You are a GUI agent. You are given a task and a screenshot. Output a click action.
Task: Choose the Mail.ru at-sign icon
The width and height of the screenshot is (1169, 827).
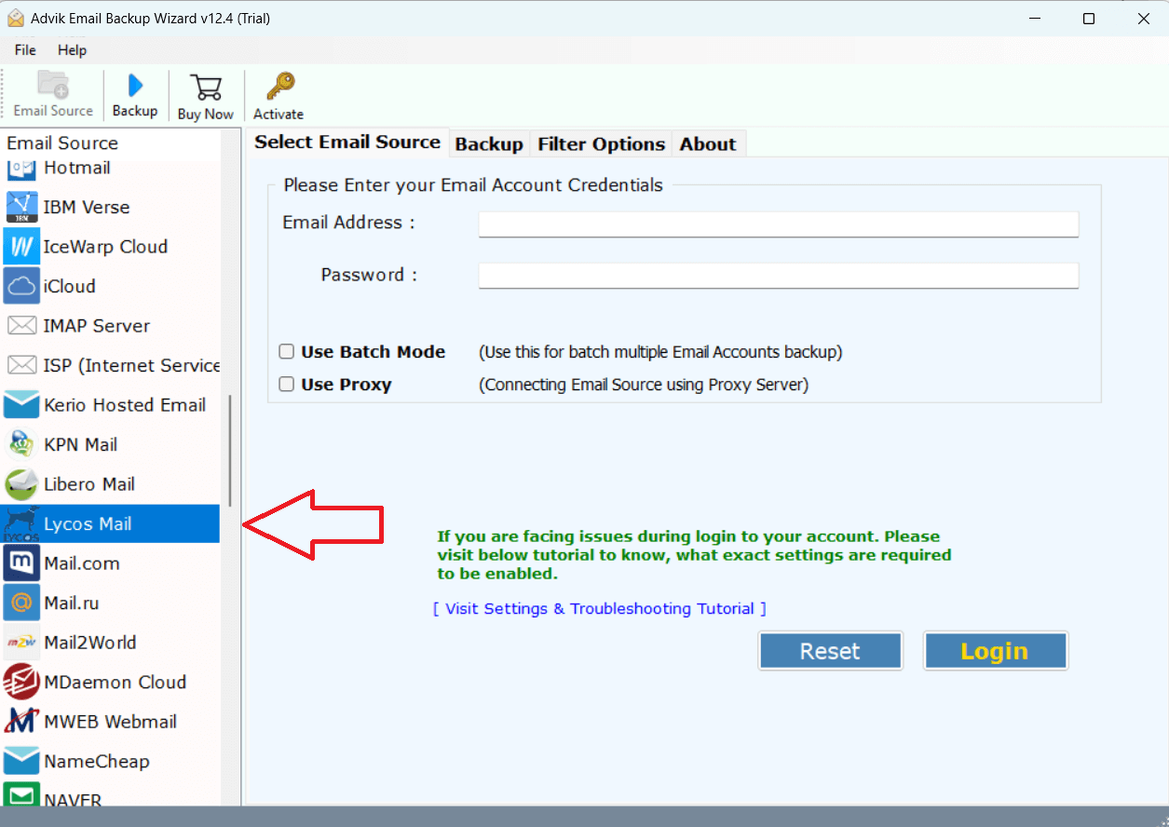(x=21, y=603)
